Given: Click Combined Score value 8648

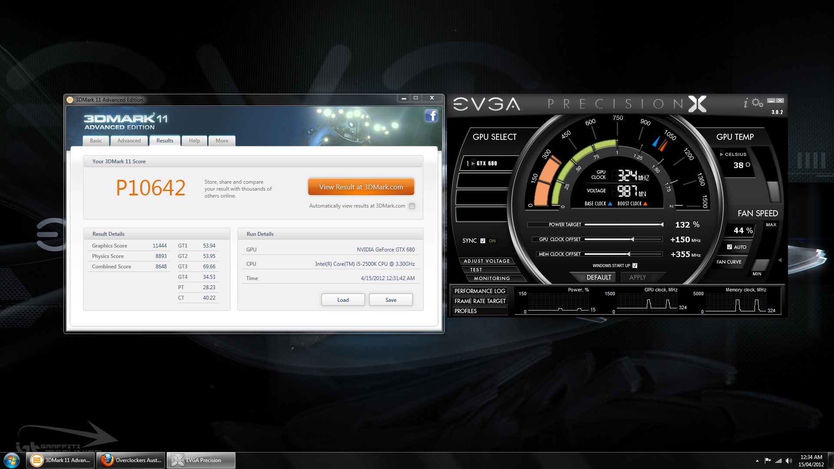Looking at the screenshot, I should coord(161,267).
